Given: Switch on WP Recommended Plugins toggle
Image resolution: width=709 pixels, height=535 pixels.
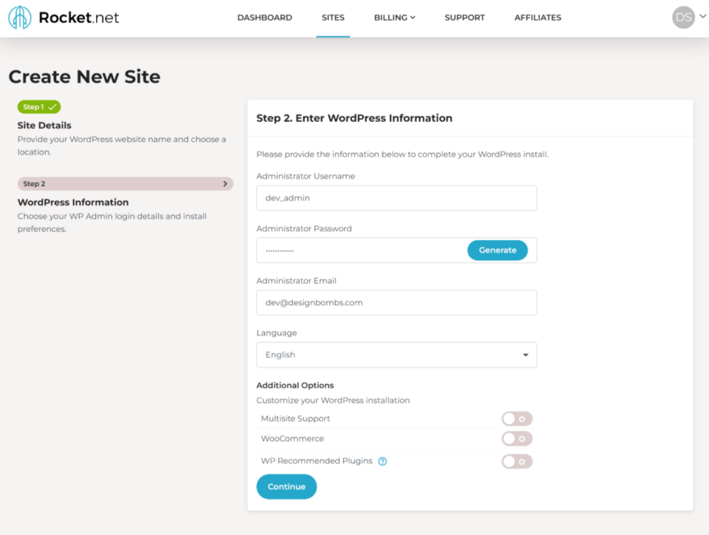Looking at the screenshot, I should [517, 462].
